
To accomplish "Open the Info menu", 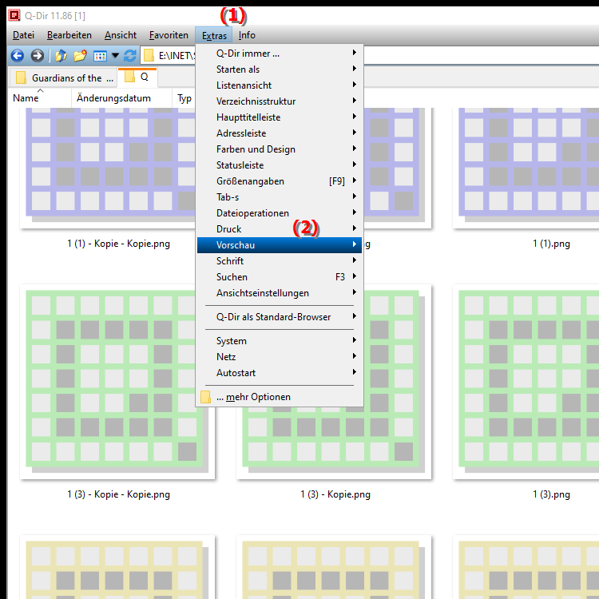I will pyautogui.click(x=247, y=35).
